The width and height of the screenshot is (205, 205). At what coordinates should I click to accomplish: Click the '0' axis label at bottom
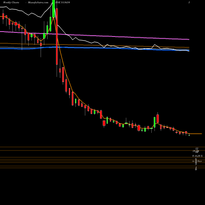(196, 169)
